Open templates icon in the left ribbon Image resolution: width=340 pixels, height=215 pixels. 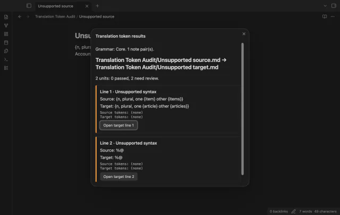coord(6,51)
